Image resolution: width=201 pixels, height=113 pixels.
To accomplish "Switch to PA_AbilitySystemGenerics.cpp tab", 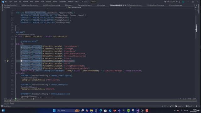I will pos(156,5).
